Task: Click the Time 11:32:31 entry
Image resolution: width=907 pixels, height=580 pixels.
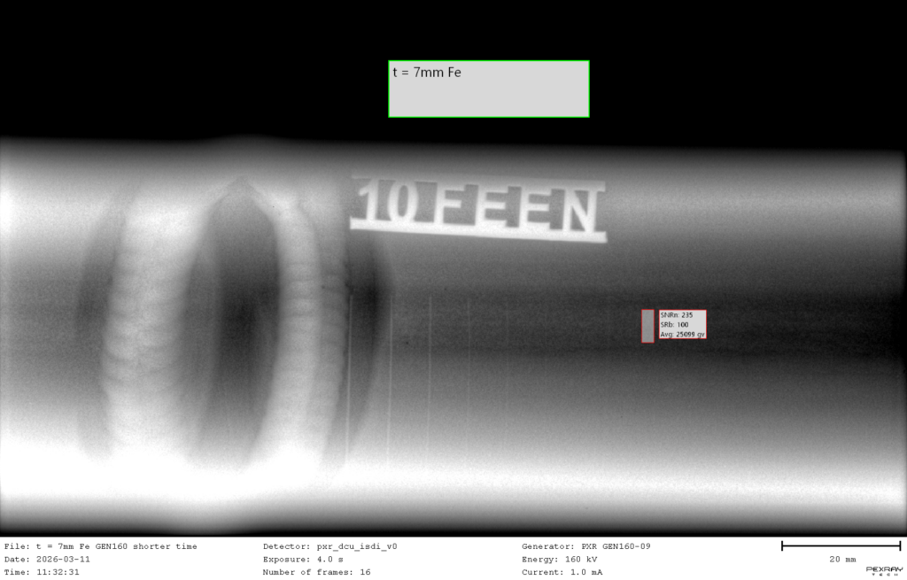Action: [42, 572]
